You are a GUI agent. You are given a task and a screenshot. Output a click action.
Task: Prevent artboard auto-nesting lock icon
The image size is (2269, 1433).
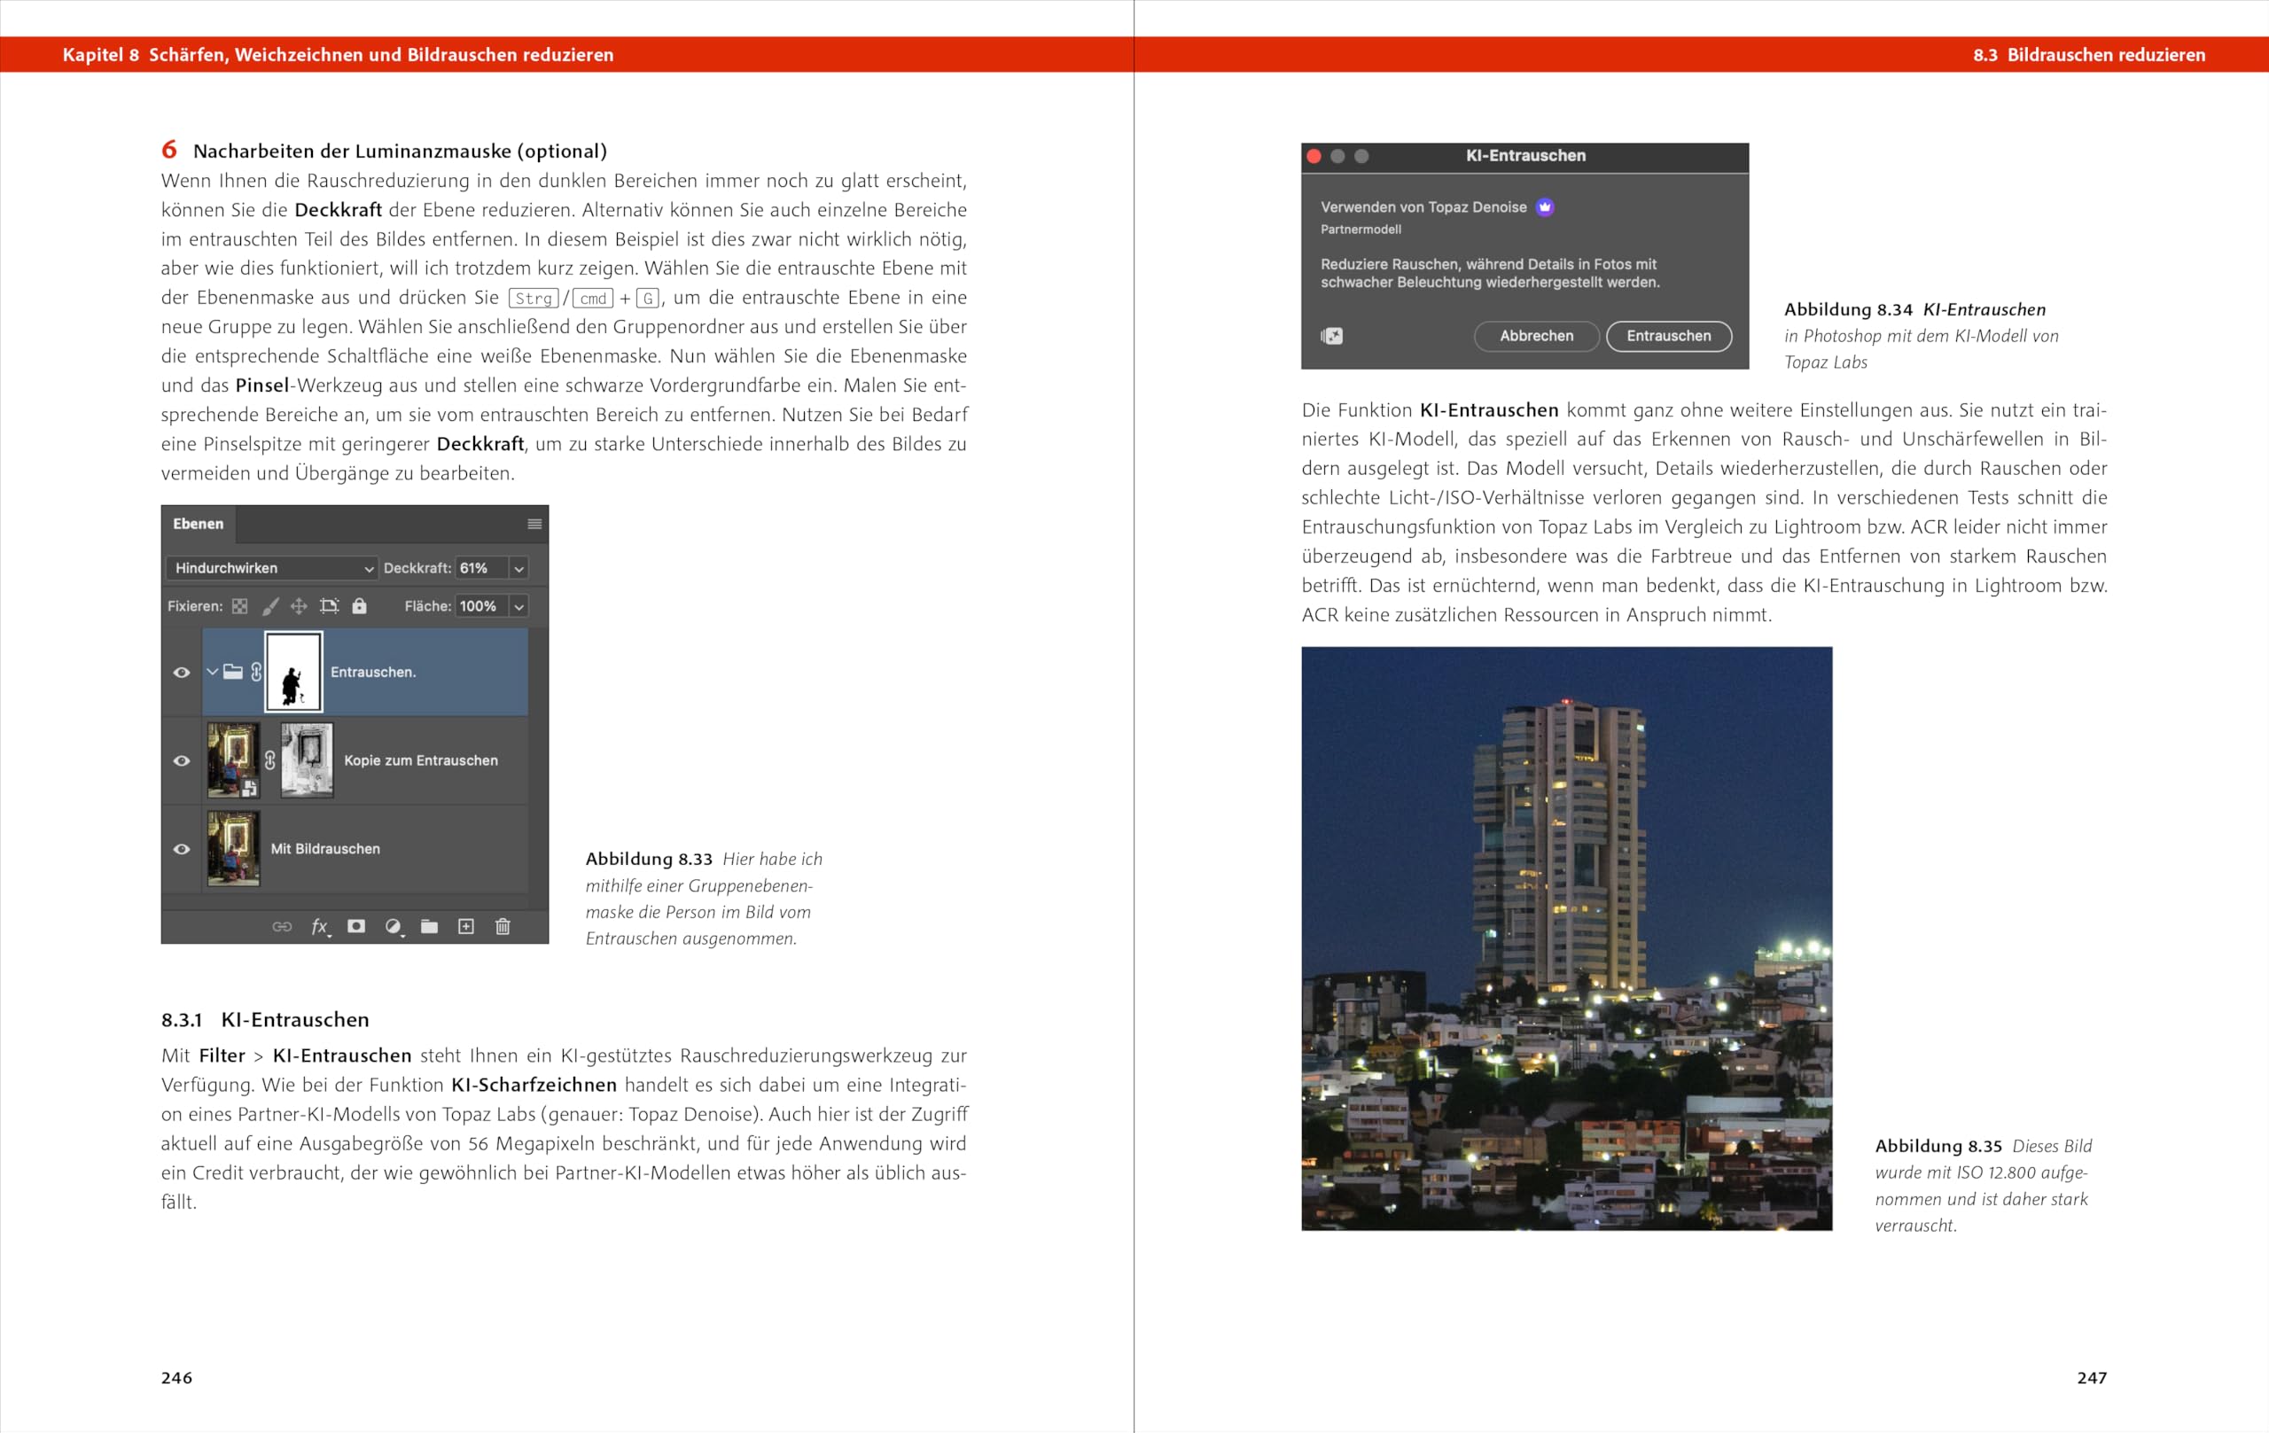(x=329, y=607)
